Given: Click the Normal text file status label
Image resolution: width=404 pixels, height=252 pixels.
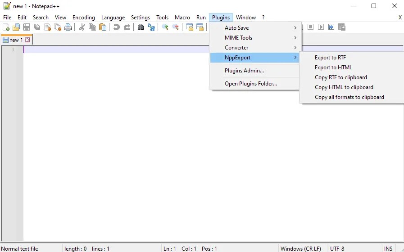Looking at the screenshot, I should point(19,249).
